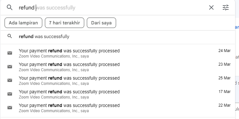Open the advanced search options filter icon

pyautogui.click(x=226, y=7)
